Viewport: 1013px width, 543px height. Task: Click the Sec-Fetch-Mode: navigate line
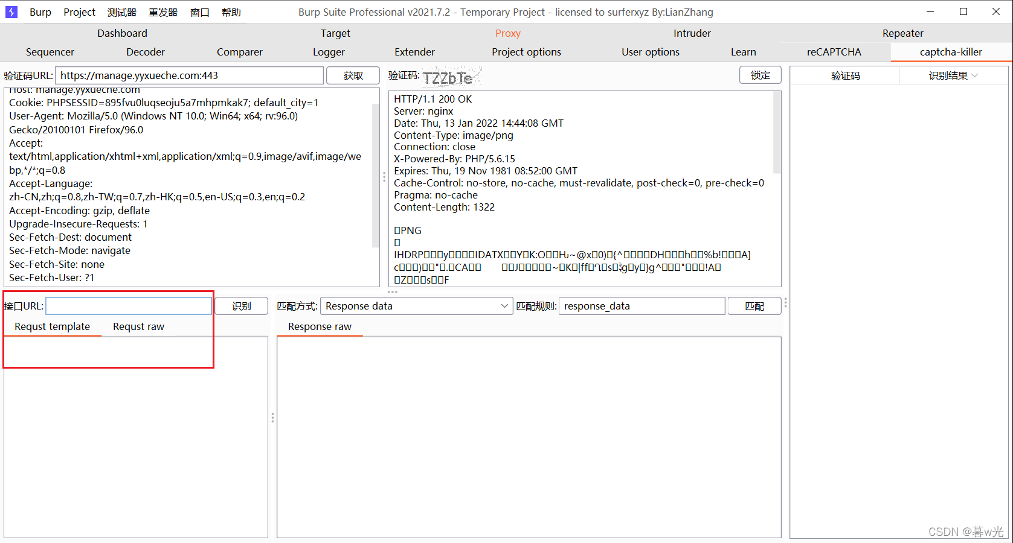pos(69,250)
